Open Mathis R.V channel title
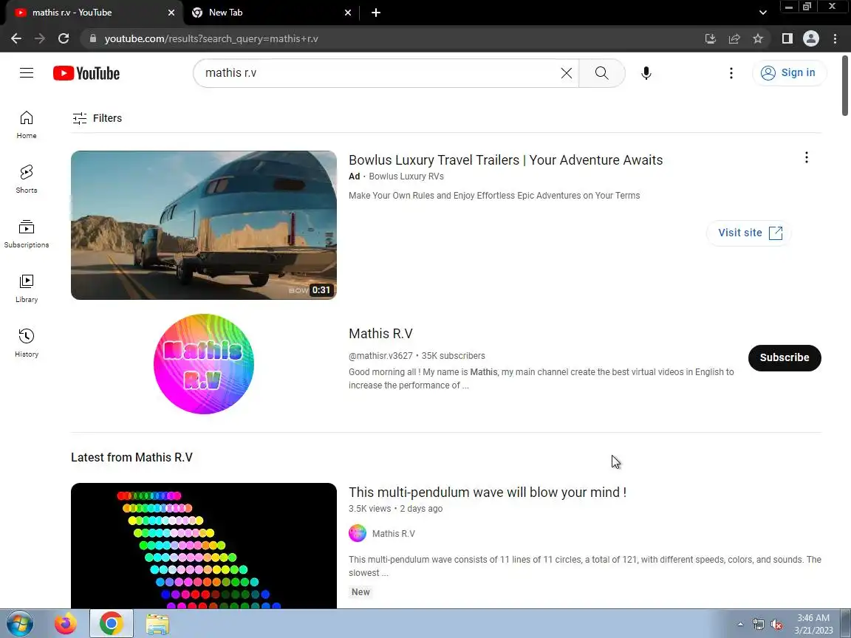This screenshot has height=638, width=851. pos(380,334)
